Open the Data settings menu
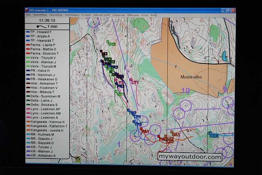Viewport: 262px width, 175px height. pyautogui.click(x=56, y=15)
